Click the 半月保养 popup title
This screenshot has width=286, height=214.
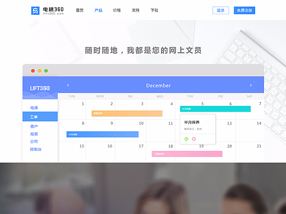(x=192, y=122)
